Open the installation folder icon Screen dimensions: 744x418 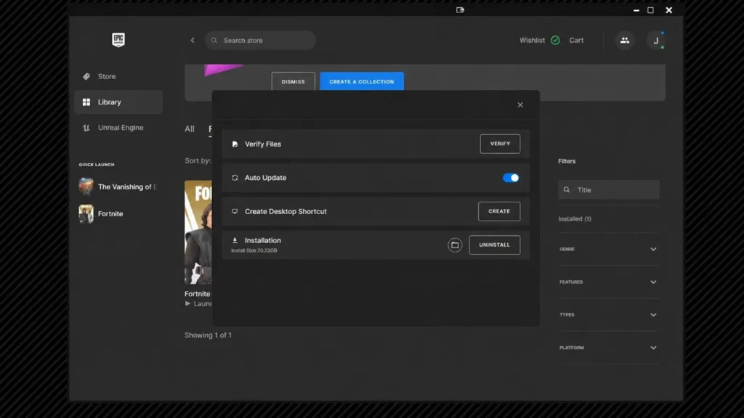[455, 245]
